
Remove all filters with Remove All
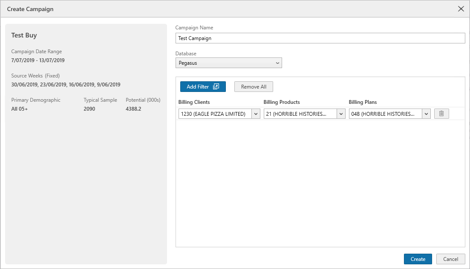(254, 86)
